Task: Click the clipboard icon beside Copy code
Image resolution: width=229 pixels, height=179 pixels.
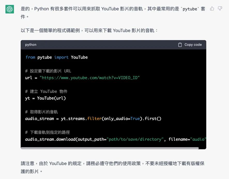Action: pos(180,45)
